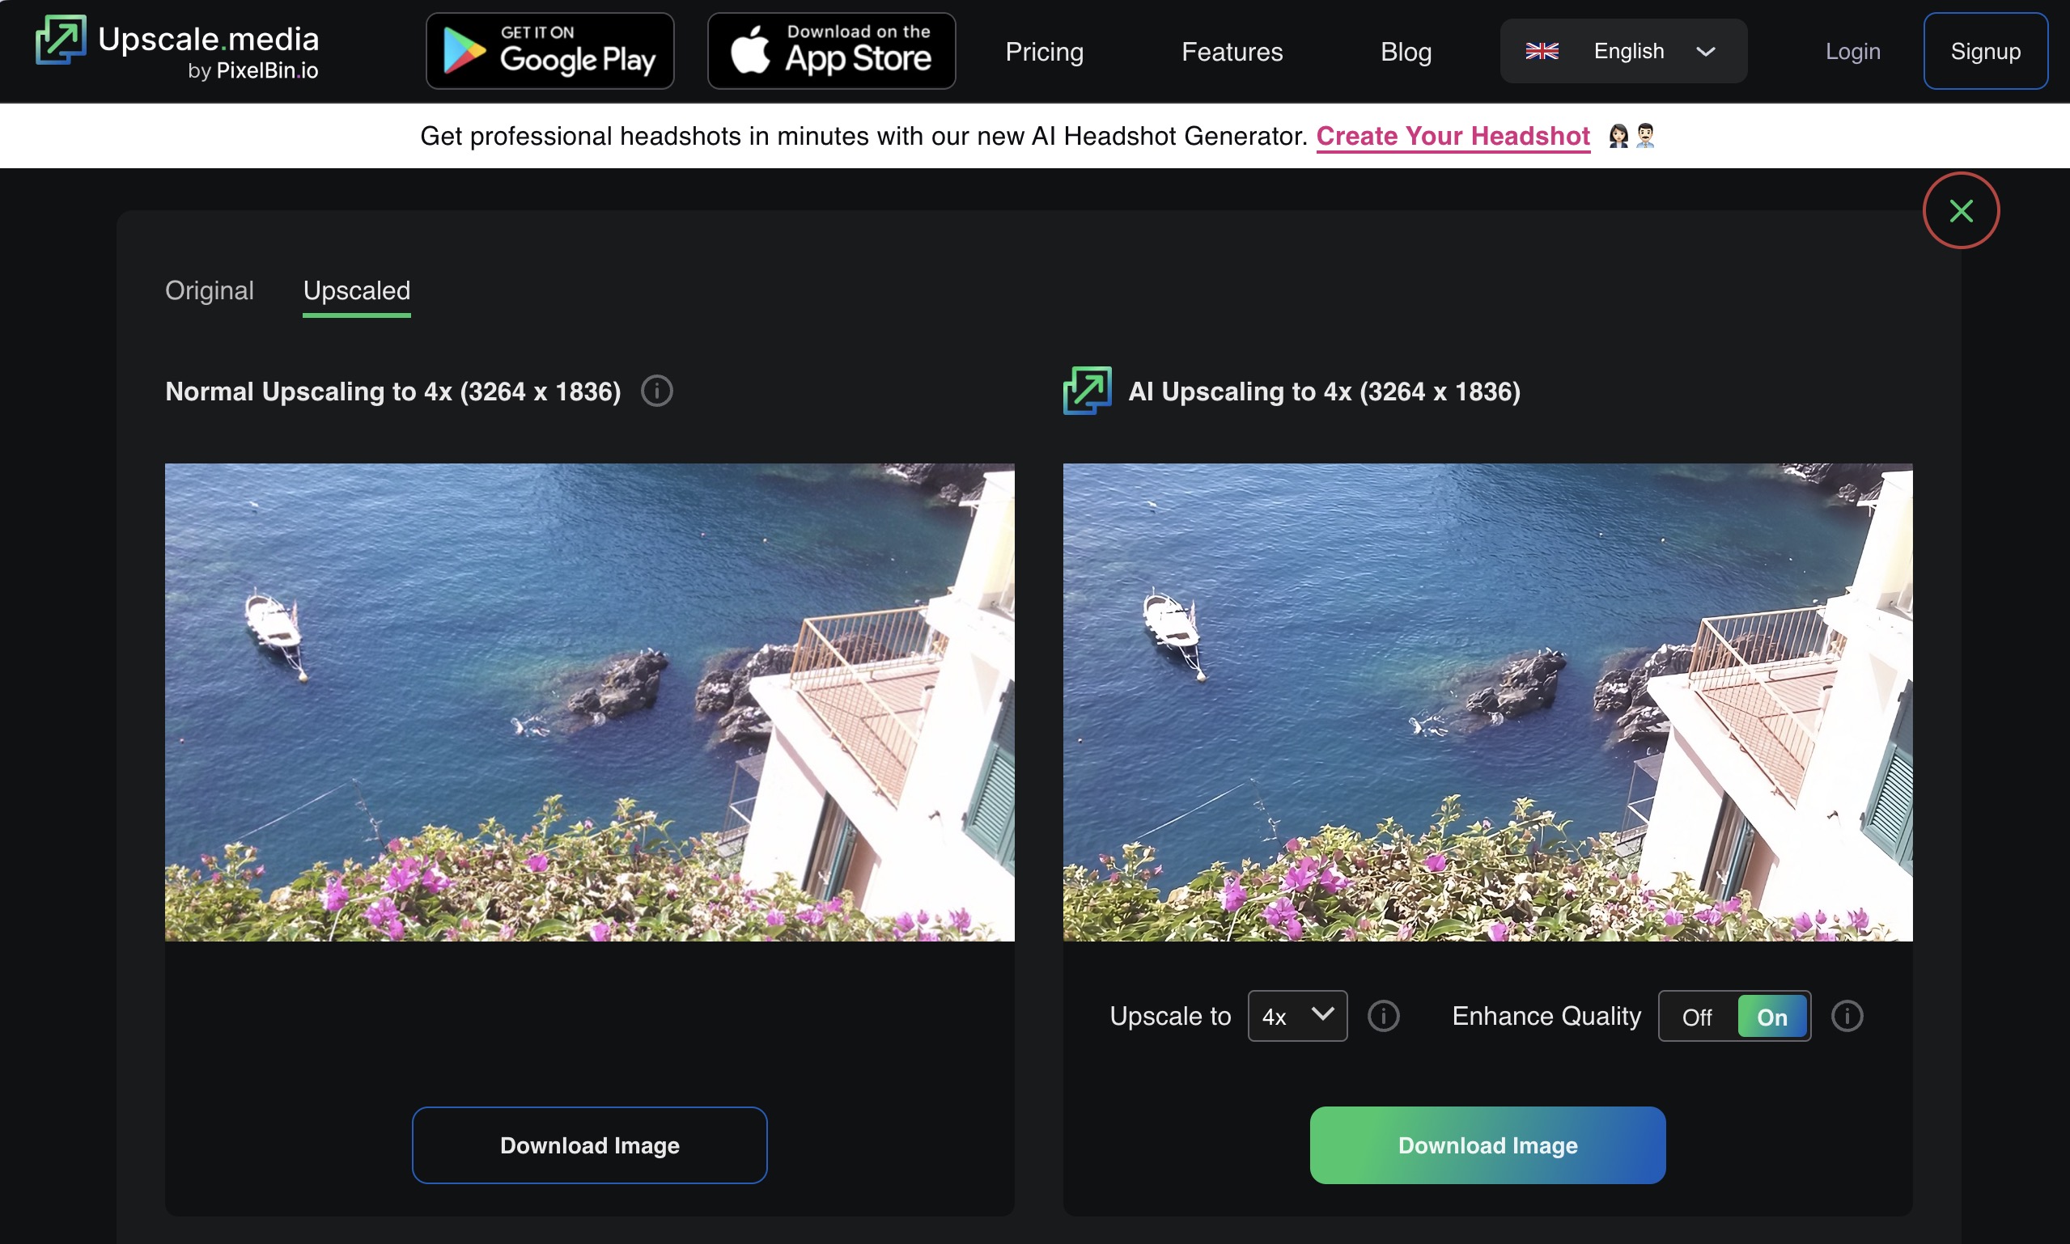Close the result panel with X icon

(x=1960, y=210)
